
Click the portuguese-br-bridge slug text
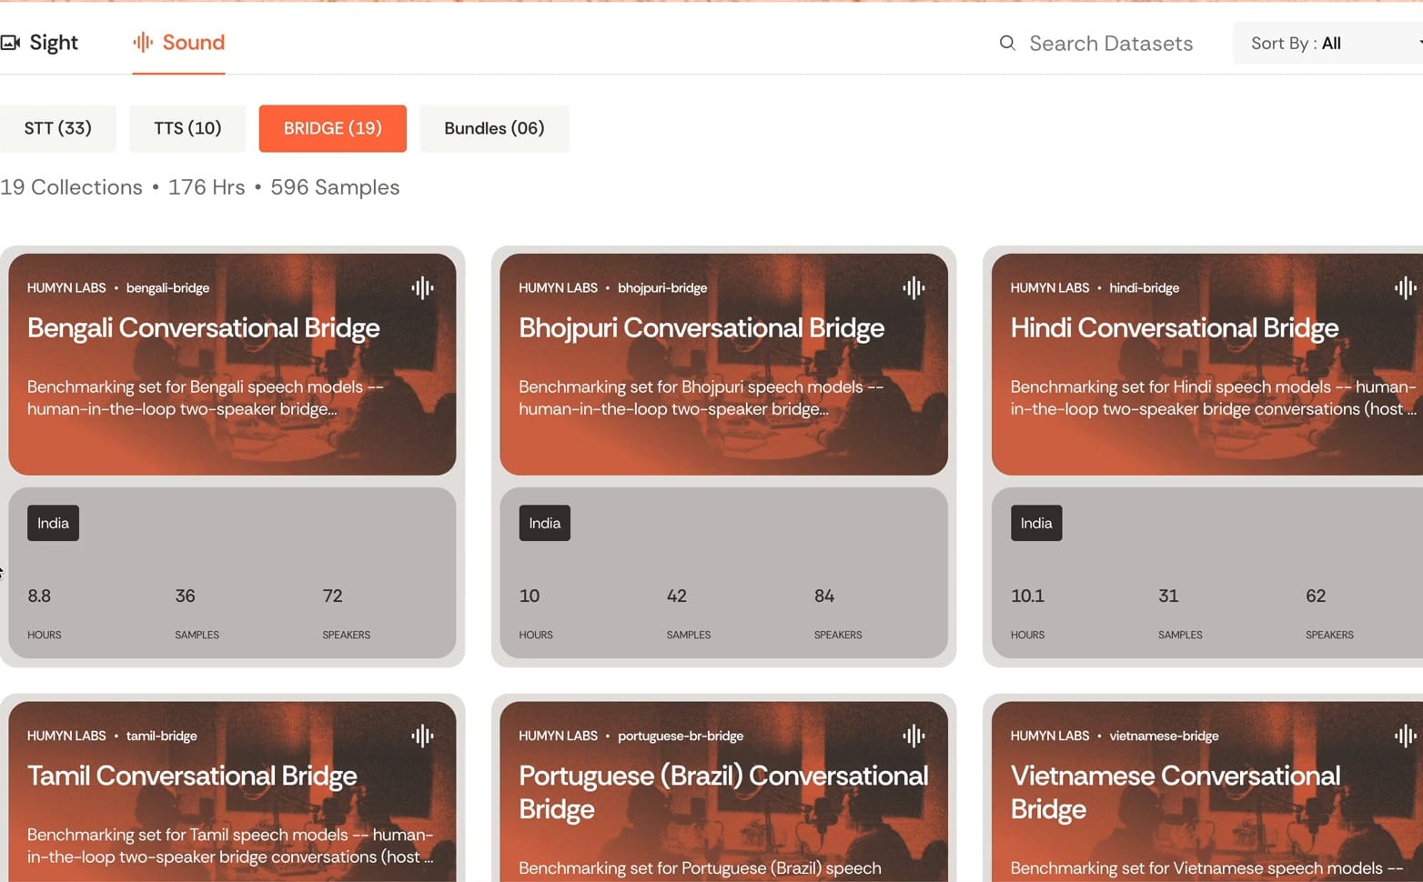click(681, 736)
